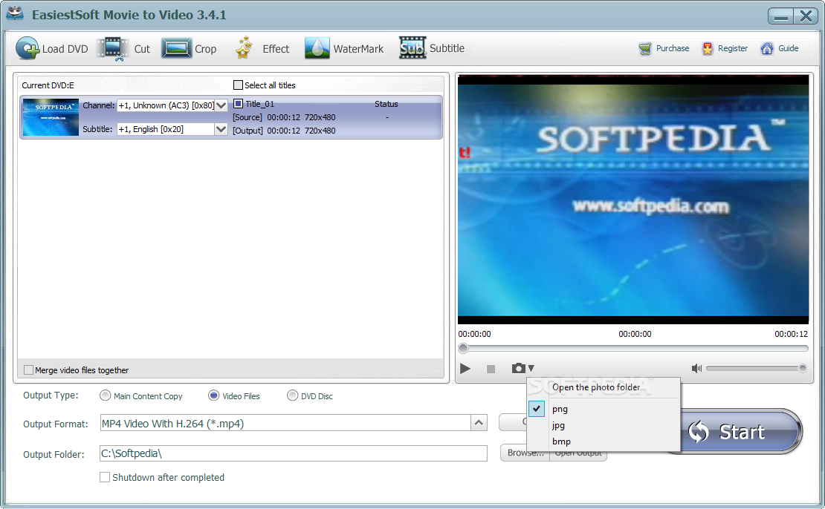Screen dimensions: 825x509
Task: Choose Open the photo folder
Action: [596, 387]
